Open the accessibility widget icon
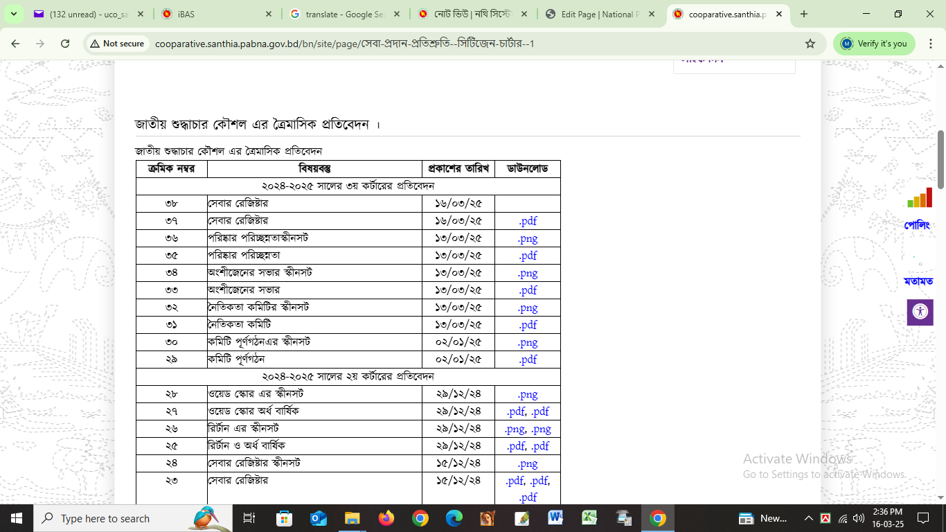The width and height of the screenshot is (946, 532). click(x=920, y=312)
